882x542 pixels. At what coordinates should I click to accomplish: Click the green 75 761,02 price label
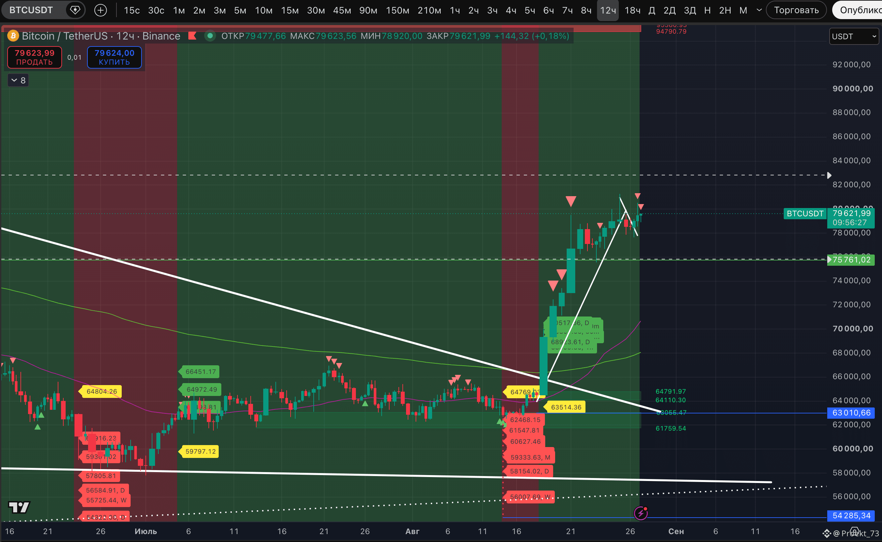pos(851,259)
